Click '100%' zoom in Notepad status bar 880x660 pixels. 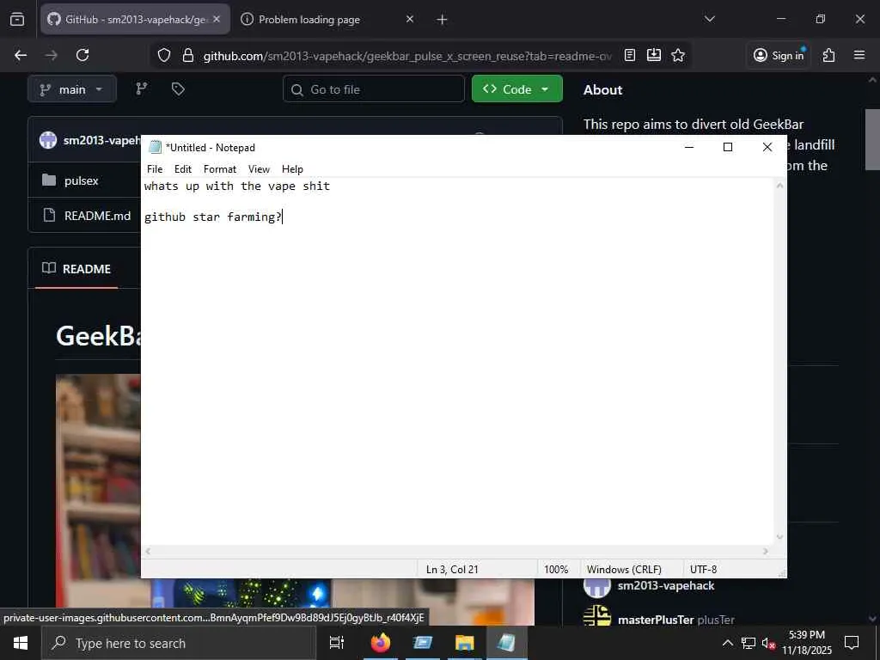click(556, 569)
